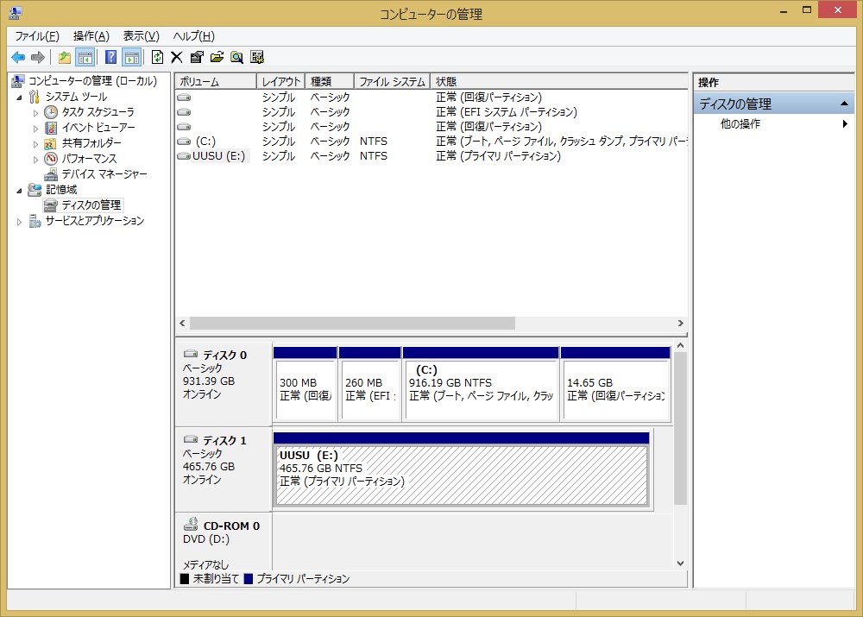This screenshot has width=863, height=617.
Task: Open the 操作(A) menu
Action: [91, 36]
